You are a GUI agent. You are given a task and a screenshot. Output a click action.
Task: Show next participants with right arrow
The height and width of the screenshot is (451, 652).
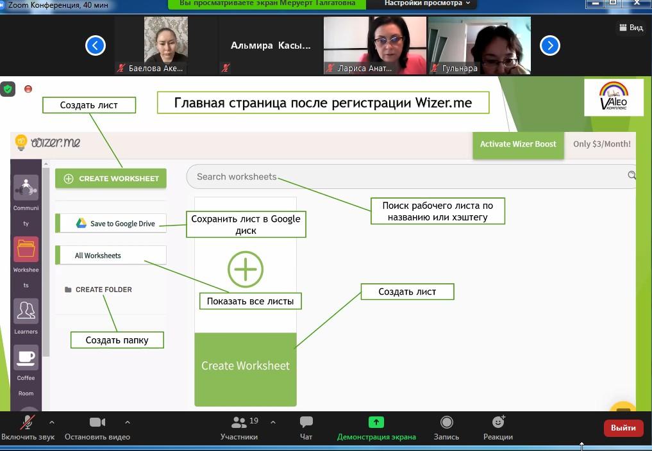[x=549, y=45]
